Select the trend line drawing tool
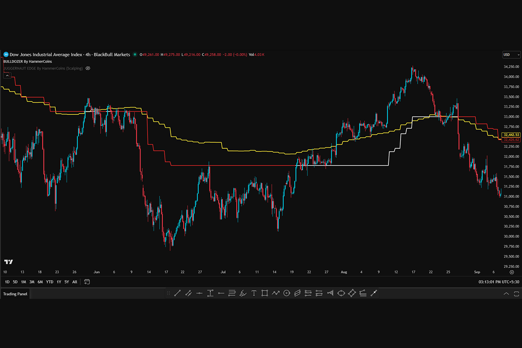 (x=177, y=294)
